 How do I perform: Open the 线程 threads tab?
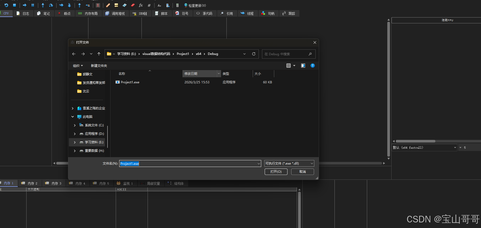(x=248, y=13)
